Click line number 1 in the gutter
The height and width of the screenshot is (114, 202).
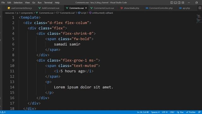click(13, 17)
